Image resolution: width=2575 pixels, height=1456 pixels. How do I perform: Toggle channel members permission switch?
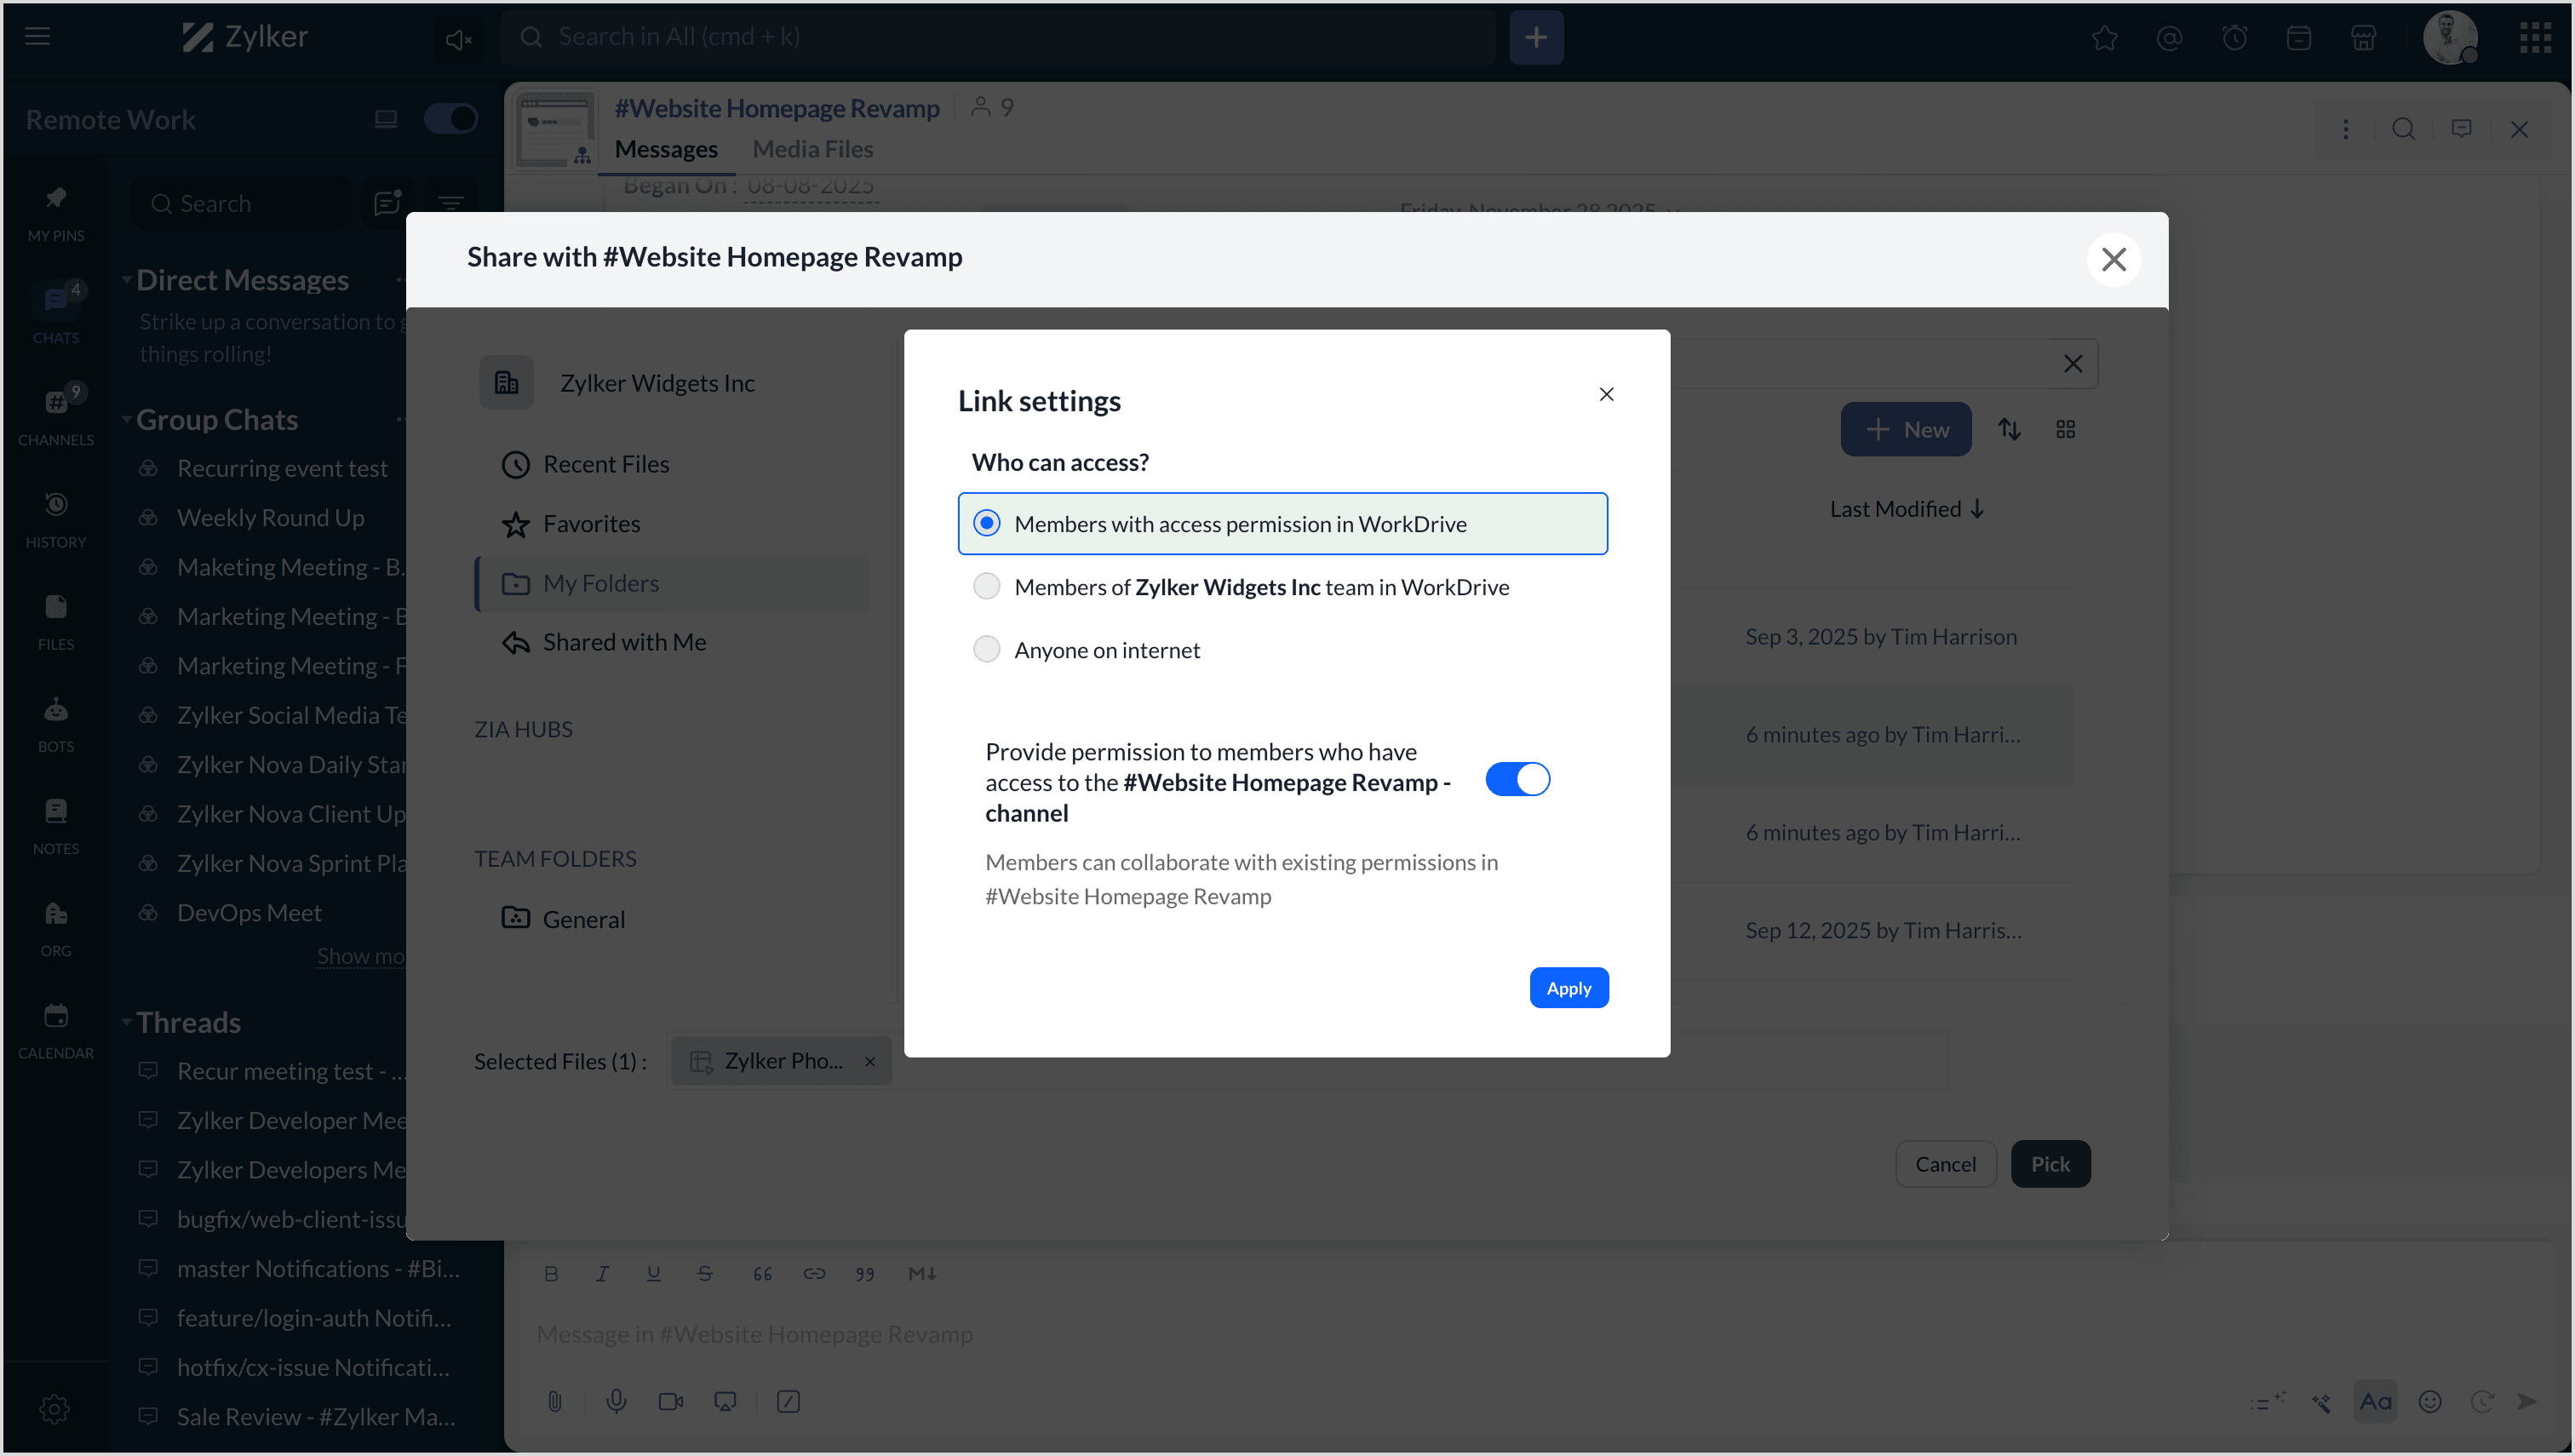coord(1517,779)
